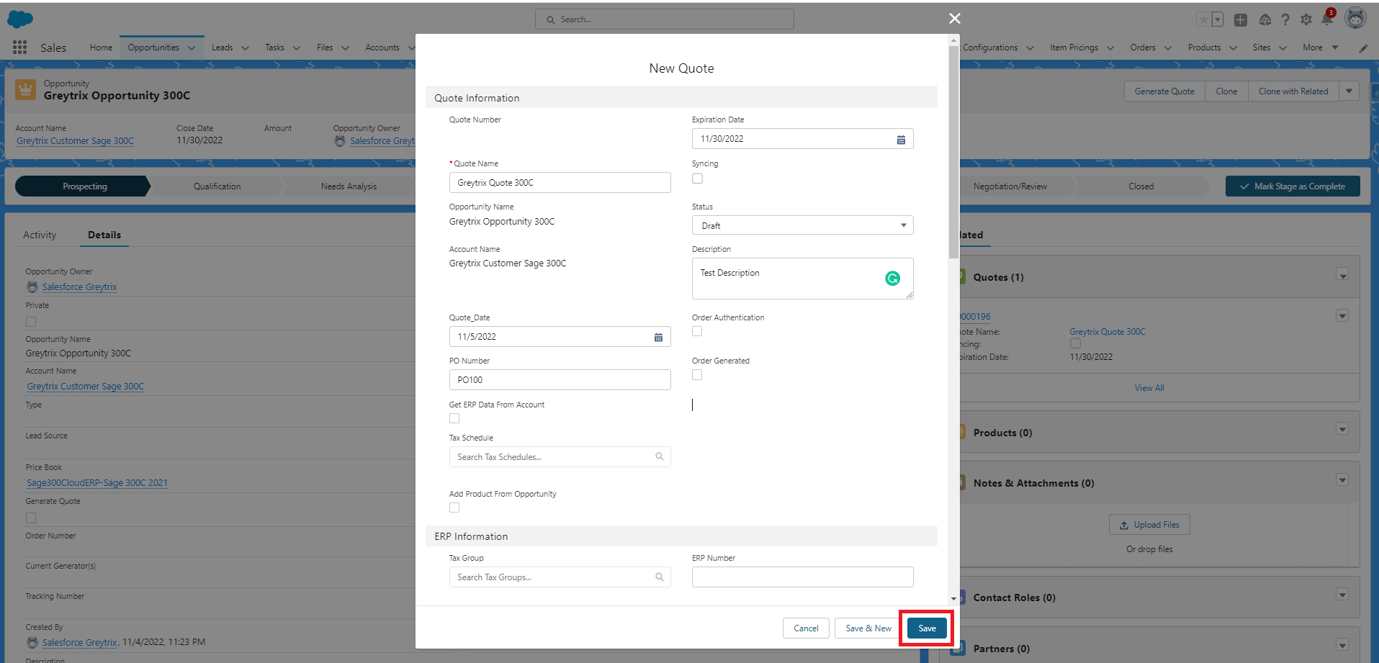Click View All in Quotes list
The height and width of the screenshot is (663, 1379).
[1149, 388]
